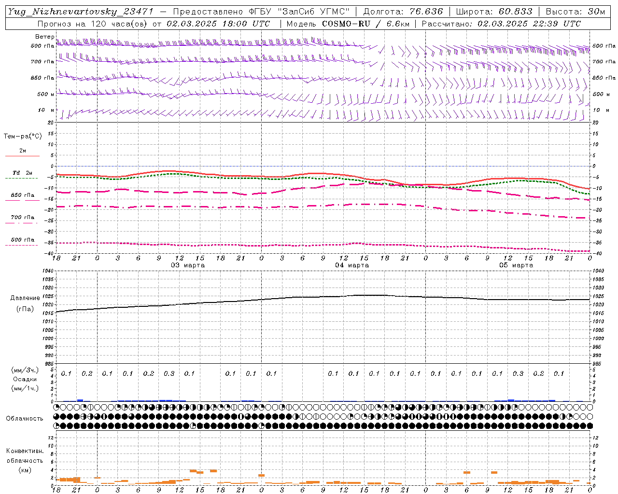618x494 pixels.
Task: Click the '05 марта' date label
Action: pyautogui.click(x=517, y=265)
